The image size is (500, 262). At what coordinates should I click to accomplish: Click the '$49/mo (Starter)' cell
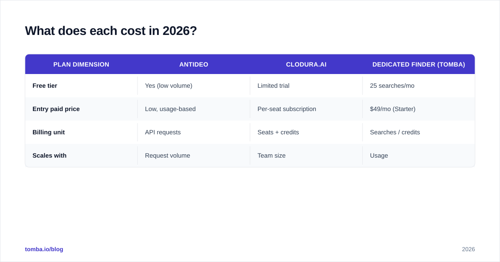[419, 109]
